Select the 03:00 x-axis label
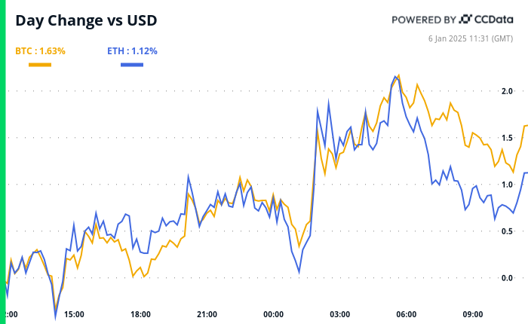Screen dimensions: 528x324 click(x=339, y=314)
